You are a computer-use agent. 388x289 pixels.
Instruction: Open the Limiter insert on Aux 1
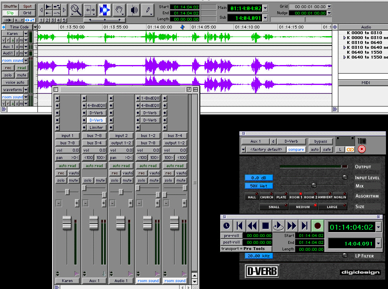coord(96,128)
